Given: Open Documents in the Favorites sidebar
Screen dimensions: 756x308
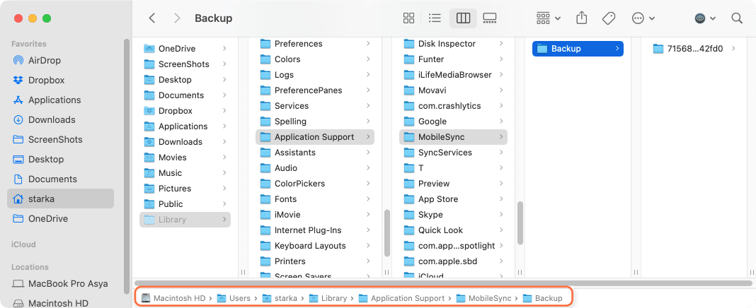Looking at the screenshot, I should coord(60,179).
